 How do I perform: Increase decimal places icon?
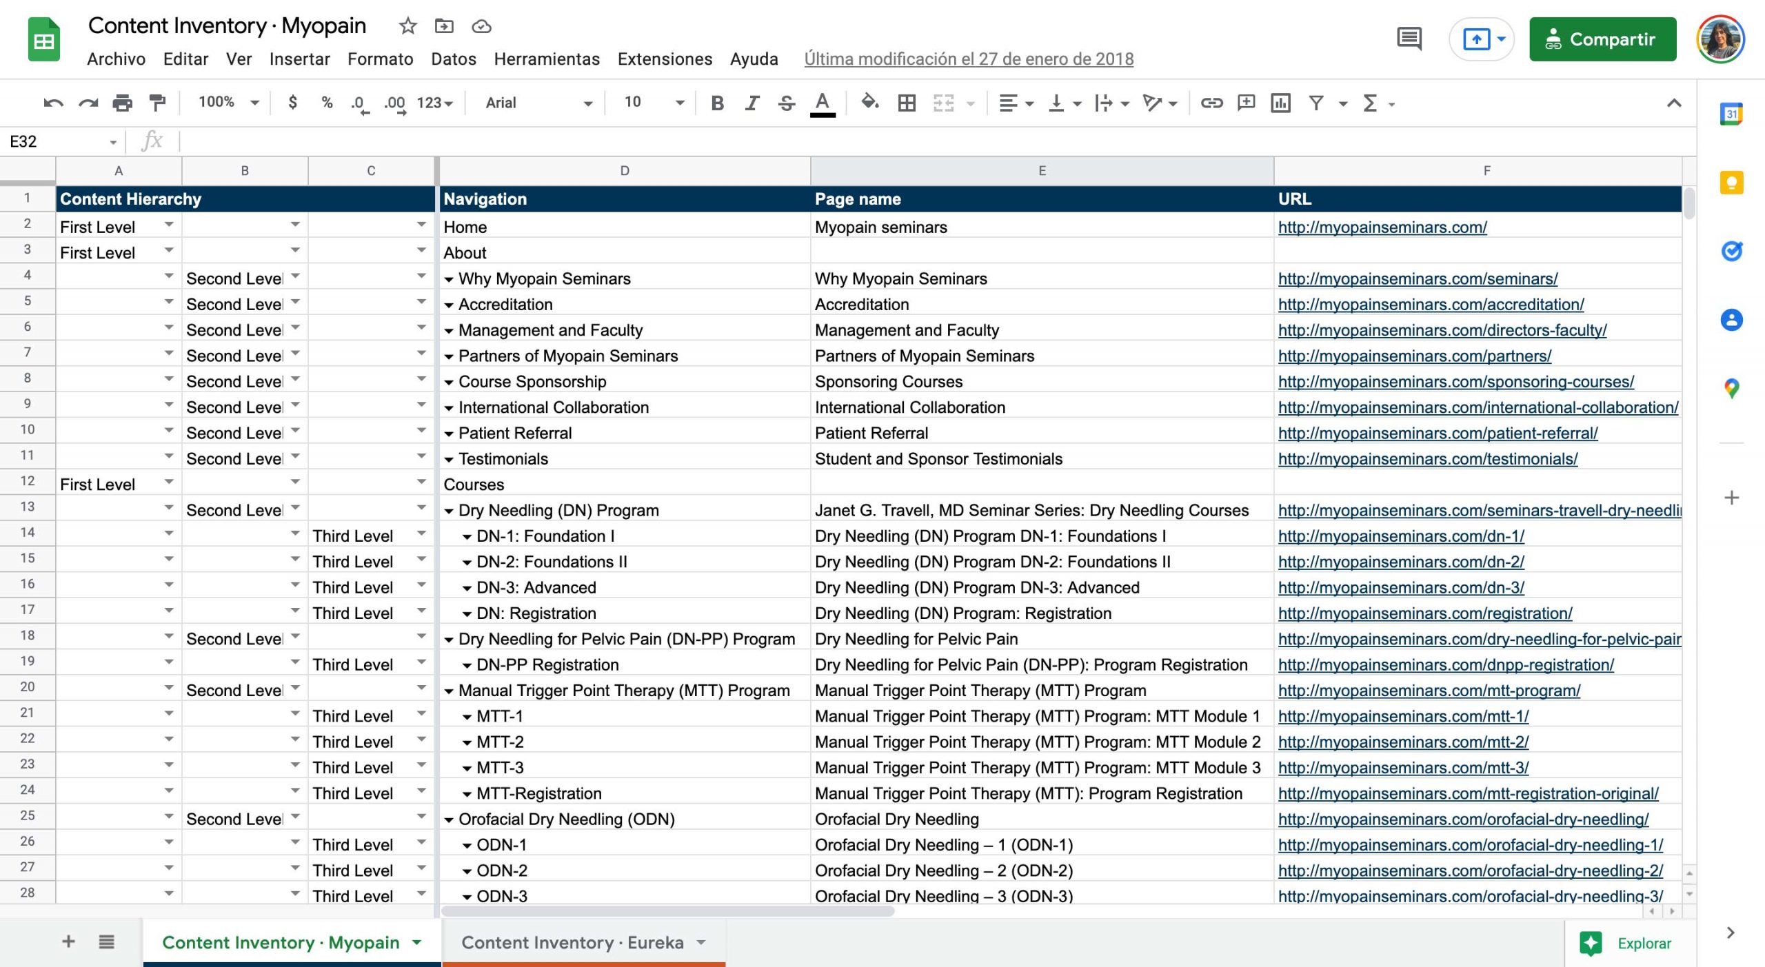(x=394, y=103)
